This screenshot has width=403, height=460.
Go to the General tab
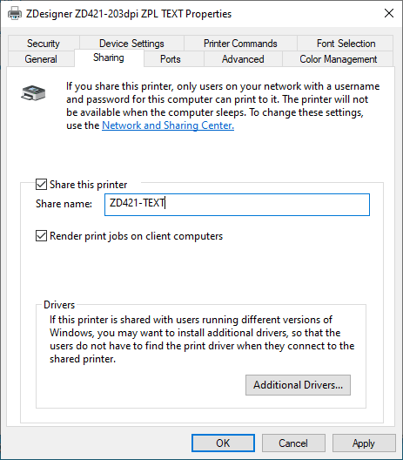click(x=41, y=59)
